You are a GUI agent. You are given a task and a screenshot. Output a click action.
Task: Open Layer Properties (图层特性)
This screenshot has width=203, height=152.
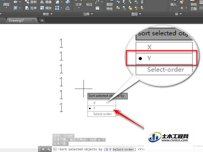tap(110, 5)
